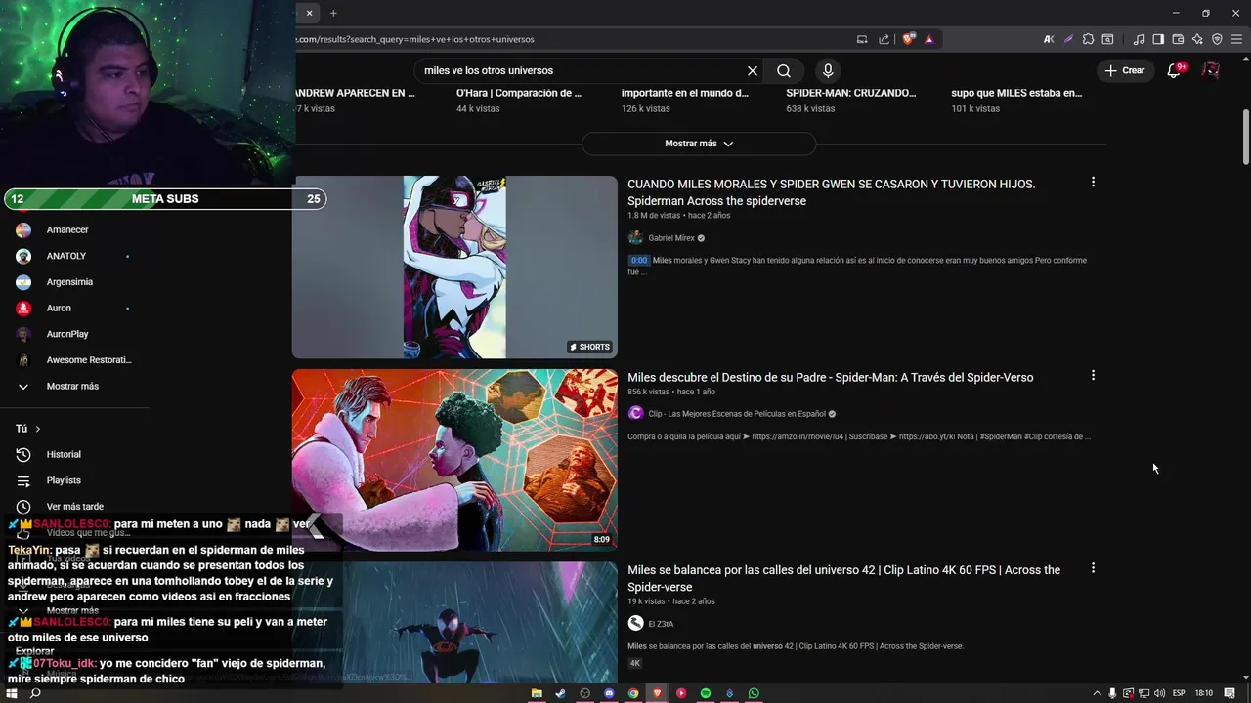This screenshot has height=703, width=1251.
Task: Open Brave Leo AI sparkle icon
Action: tap(1197, 39)
